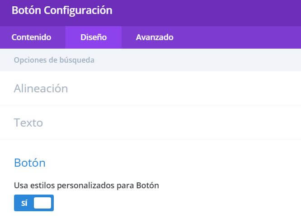Click empty tab bar area right of Avanzado
The image size is (301, 218).
pyautogui.click(x=240, y=37)
